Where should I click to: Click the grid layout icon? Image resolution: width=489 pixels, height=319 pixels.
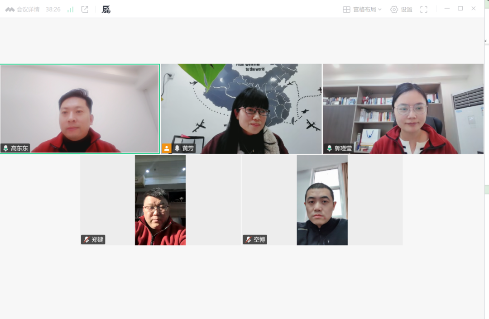pos(346,10)
